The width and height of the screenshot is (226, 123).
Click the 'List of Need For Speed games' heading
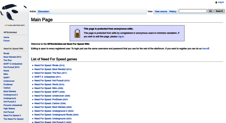[54, 59]
